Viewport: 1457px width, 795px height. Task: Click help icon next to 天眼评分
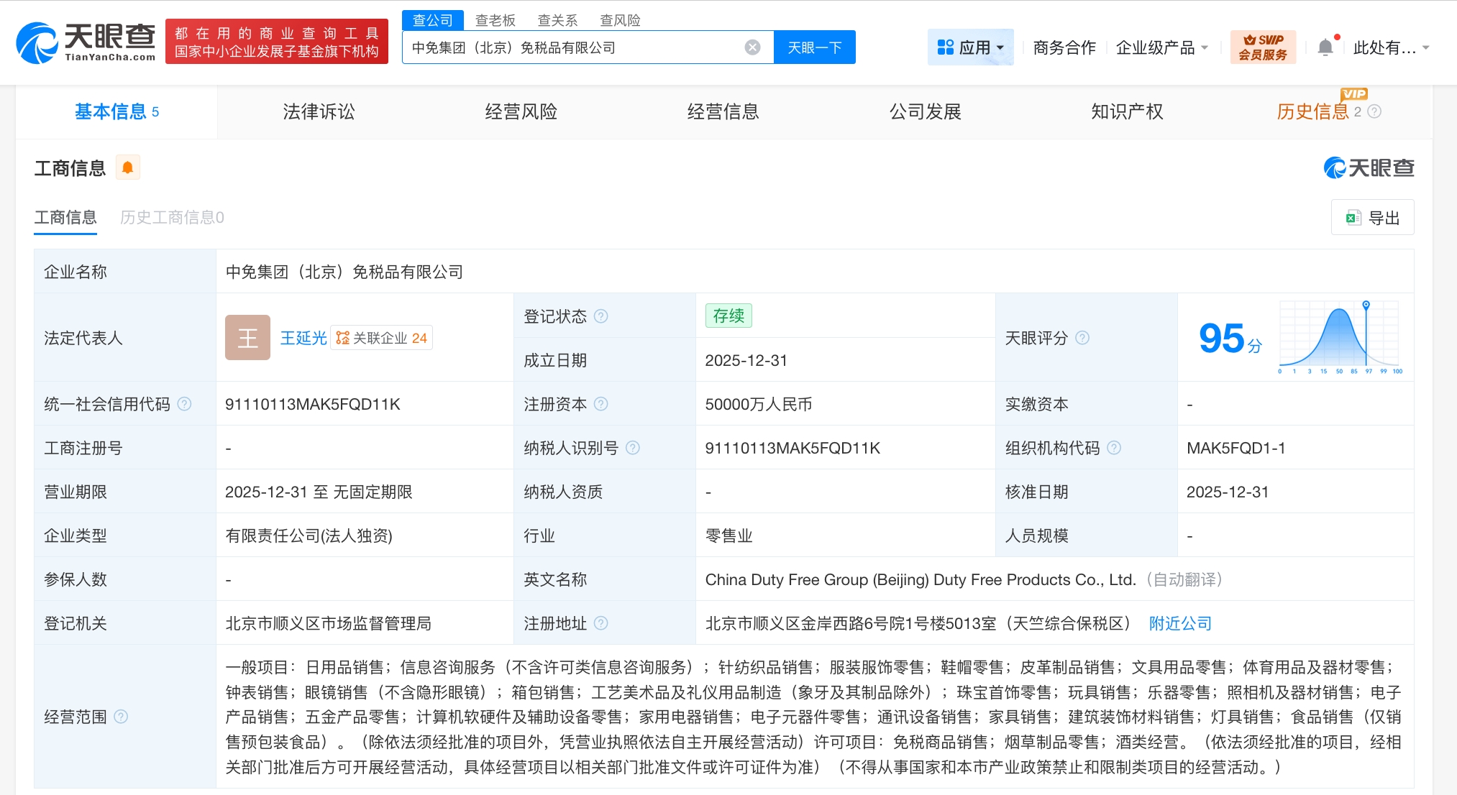pos(1083,338)
